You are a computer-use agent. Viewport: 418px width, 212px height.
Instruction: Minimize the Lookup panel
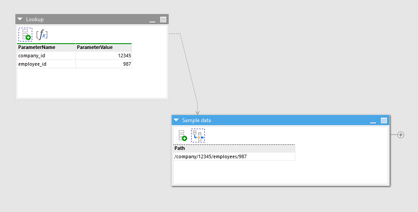click(x=153, y=20)
